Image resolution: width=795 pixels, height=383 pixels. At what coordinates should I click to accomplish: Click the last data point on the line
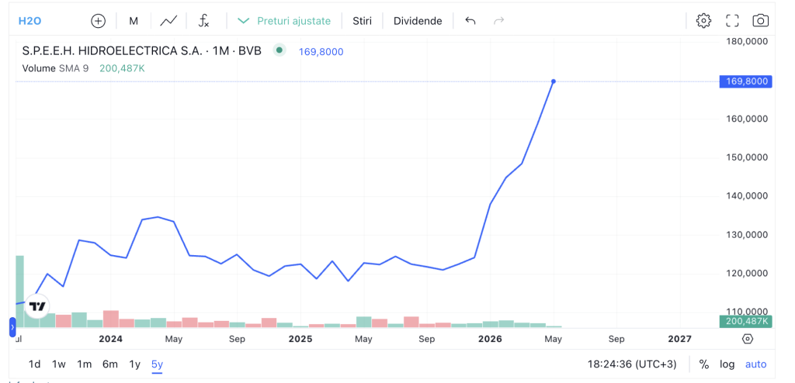click(553, 81)
